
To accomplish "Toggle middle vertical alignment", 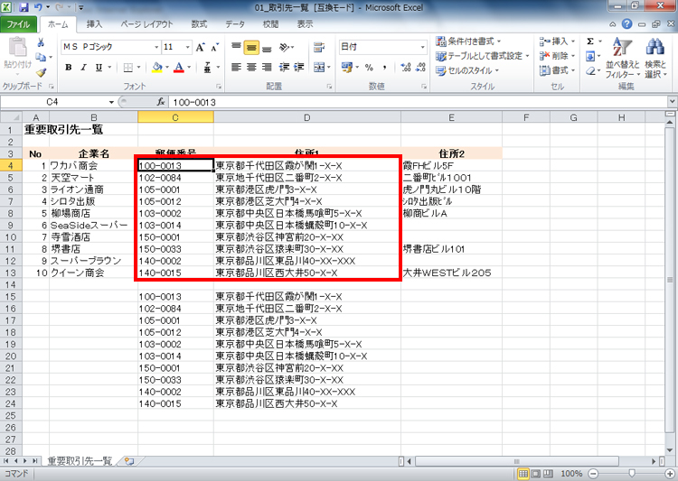I will click(251, 47).
